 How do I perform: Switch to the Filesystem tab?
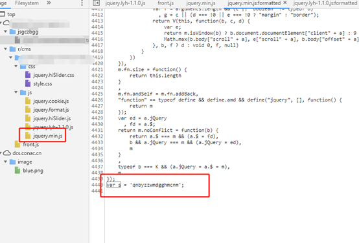[27, 3]
